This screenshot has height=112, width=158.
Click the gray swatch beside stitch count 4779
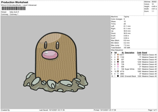coord(118,71)
